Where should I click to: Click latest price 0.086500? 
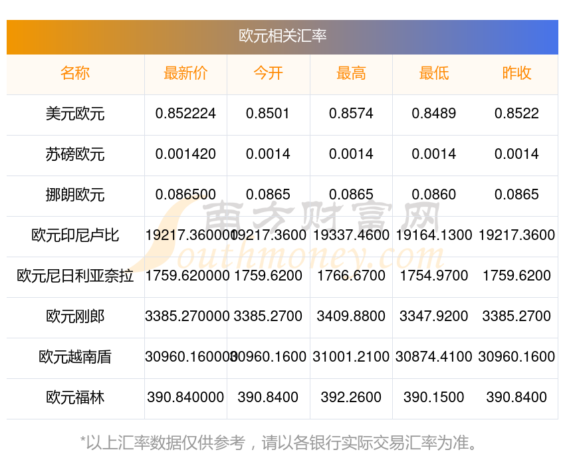tap(185, 195)
